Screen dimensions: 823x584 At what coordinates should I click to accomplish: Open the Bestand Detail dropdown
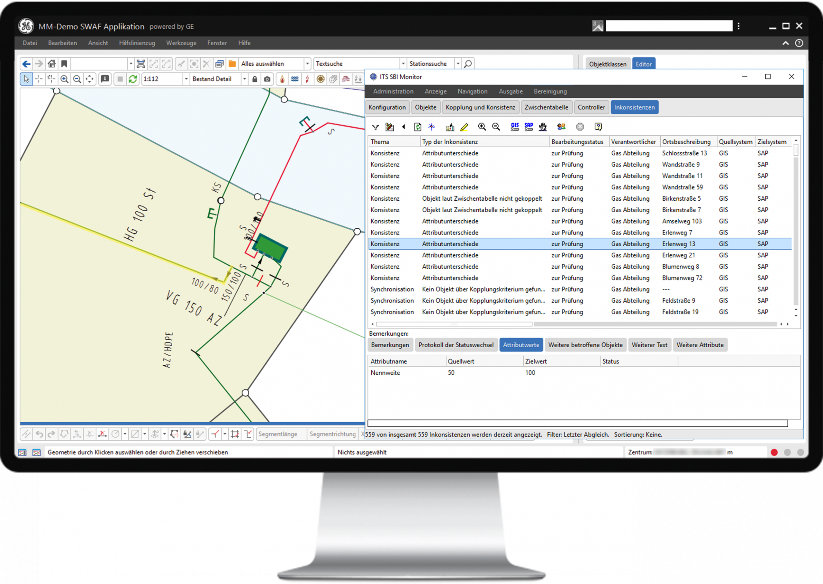coord(244,79)
